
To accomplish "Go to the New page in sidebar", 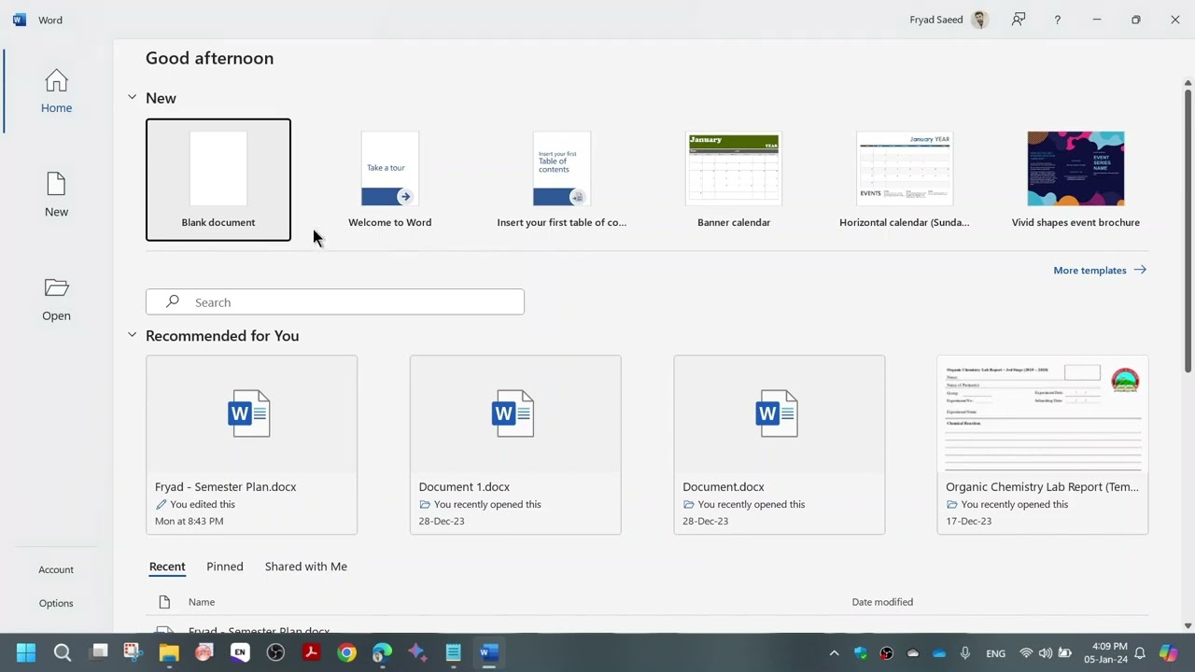I will [56, 195].
